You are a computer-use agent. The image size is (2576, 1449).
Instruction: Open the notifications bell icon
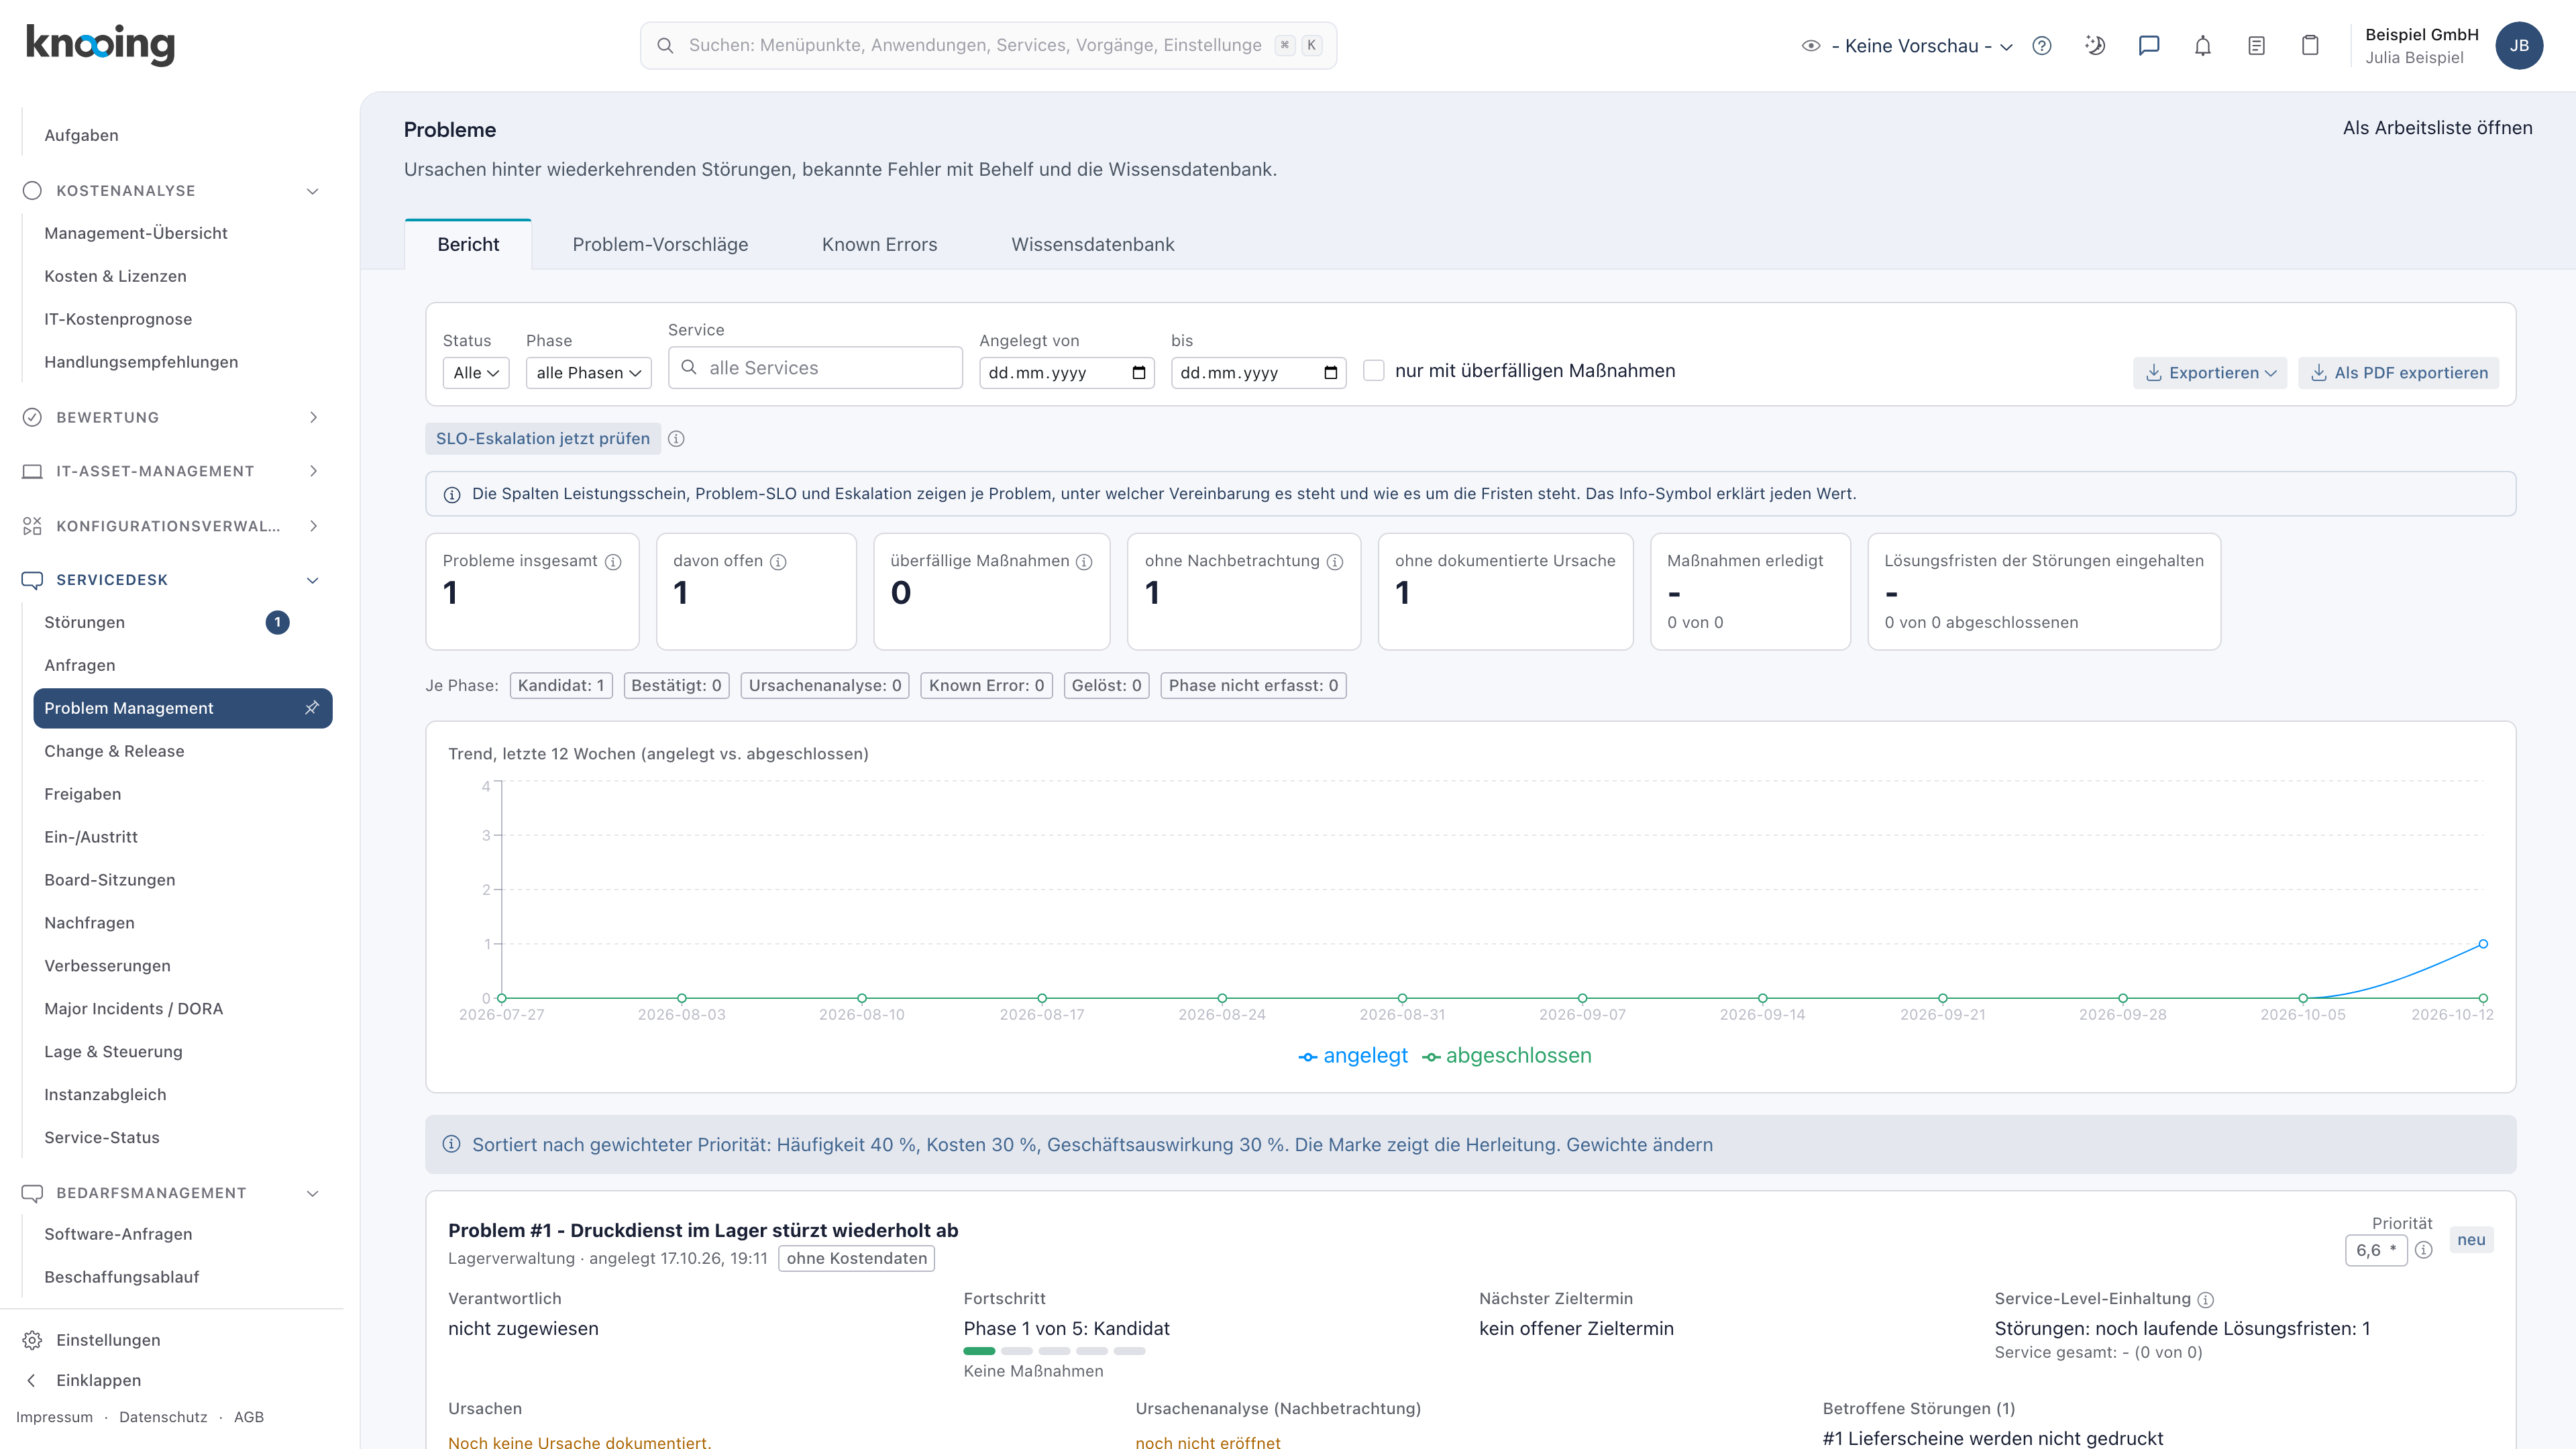coord(2203,46)
